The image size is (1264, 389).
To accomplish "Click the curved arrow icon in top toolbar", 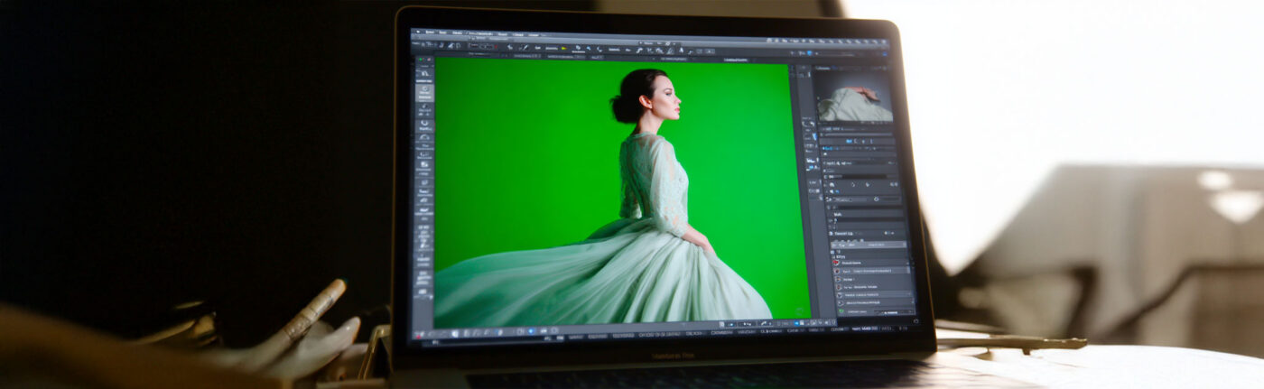I will [x=598, y=49].
